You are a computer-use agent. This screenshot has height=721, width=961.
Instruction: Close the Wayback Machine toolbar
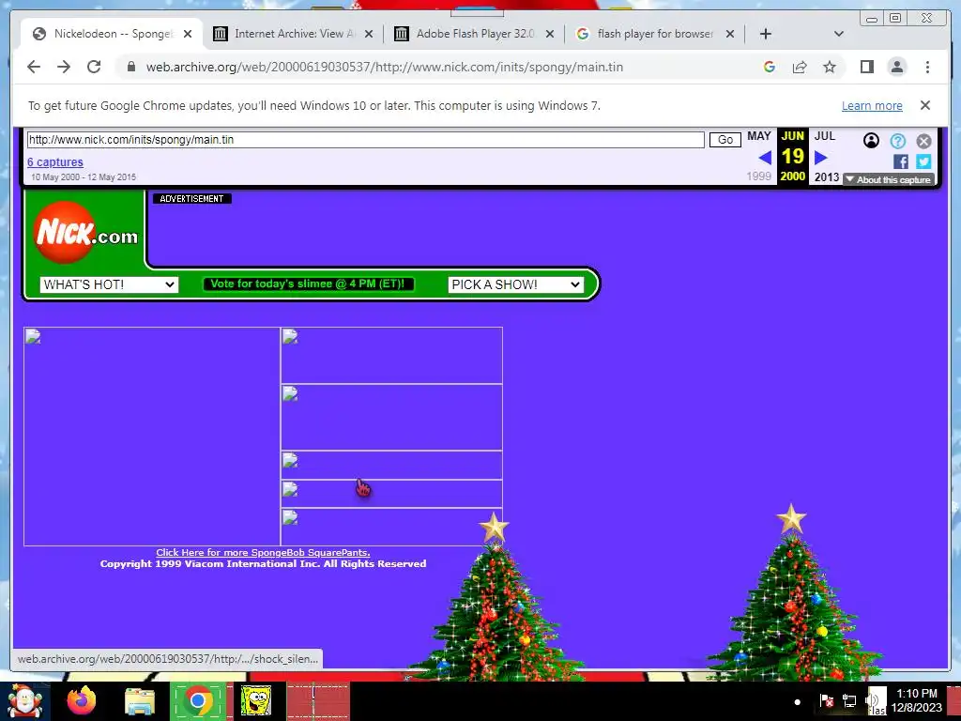924,141
